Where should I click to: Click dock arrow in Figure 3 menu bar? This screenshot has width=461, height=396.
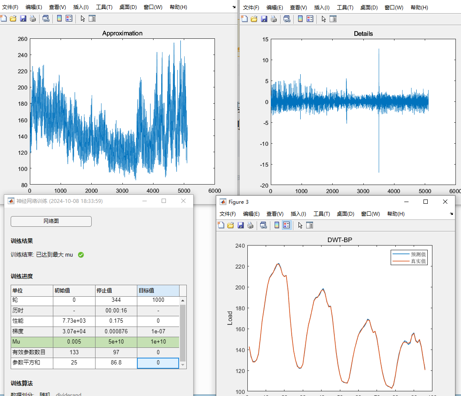point(452,214)
